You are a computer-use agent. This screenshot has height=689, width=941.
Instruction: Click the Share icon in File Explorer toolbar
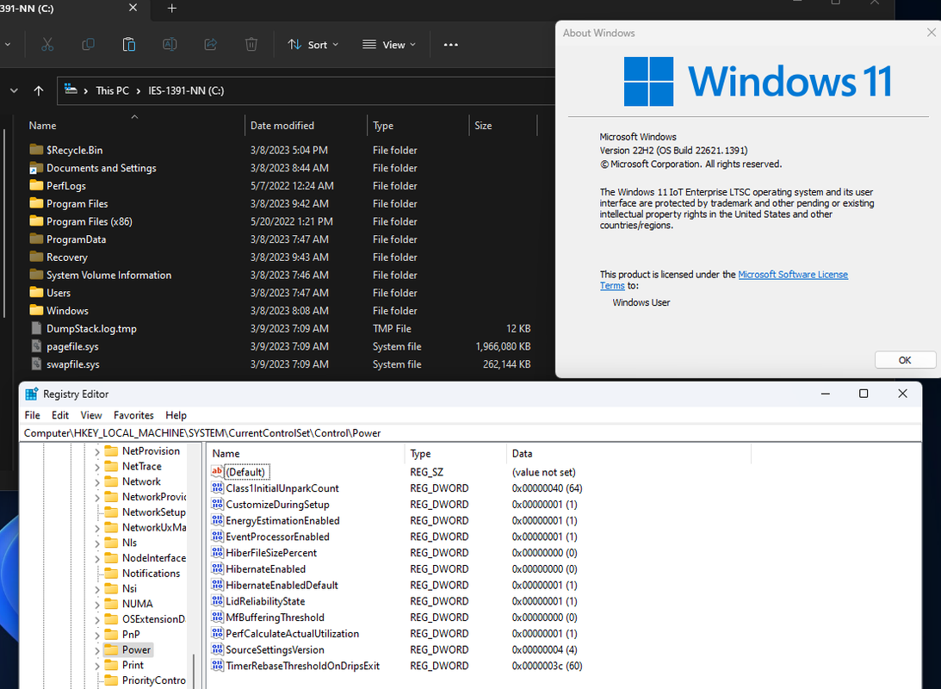click(x=211, y=45)
